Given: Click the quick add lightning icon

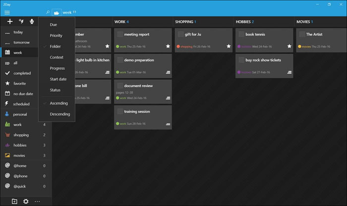Looking at the screenshot, I should point(21,21).
